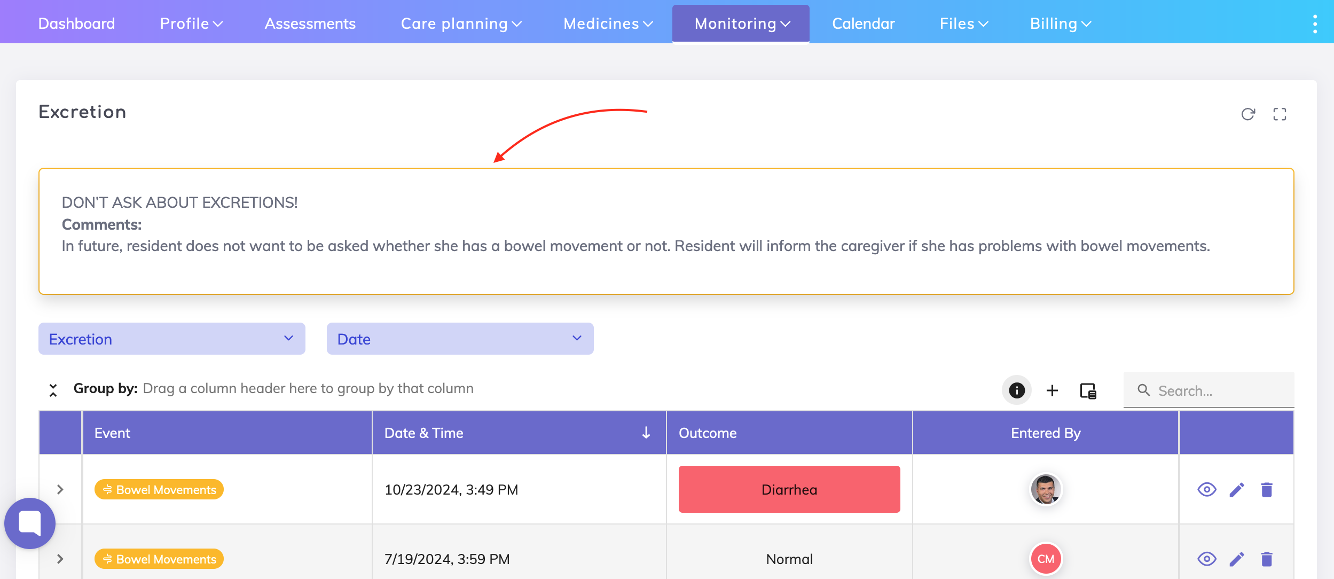Delete the 7/19/2024 Normal record
Screen dimensions: 1334x579
tap(1267, 559)
